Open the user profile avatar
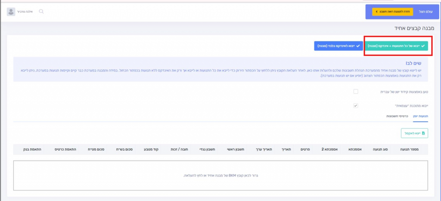 11,12
